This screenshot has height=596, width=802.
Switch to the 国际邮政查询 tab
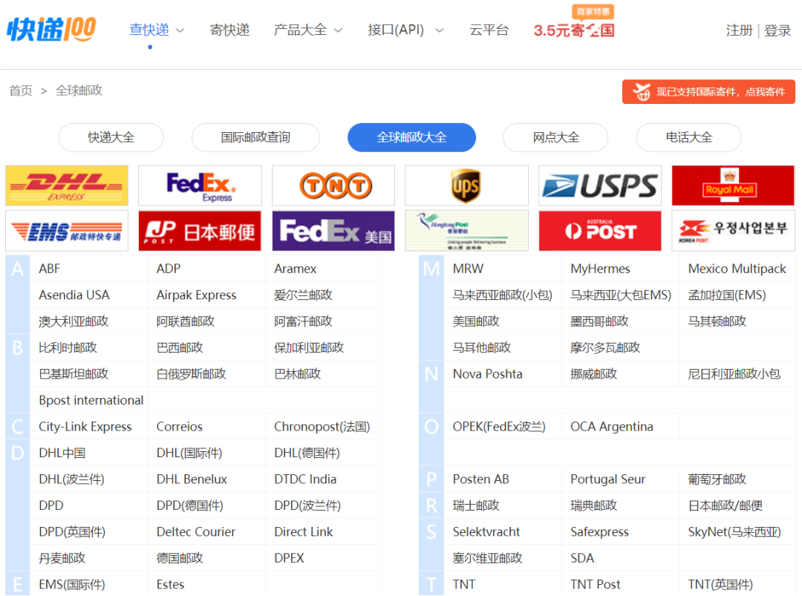point(255,137)
